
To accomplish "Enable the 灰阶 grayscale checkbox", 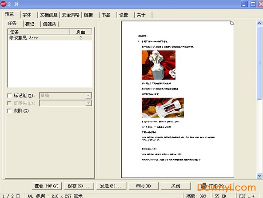I will (x=10, y=111).
